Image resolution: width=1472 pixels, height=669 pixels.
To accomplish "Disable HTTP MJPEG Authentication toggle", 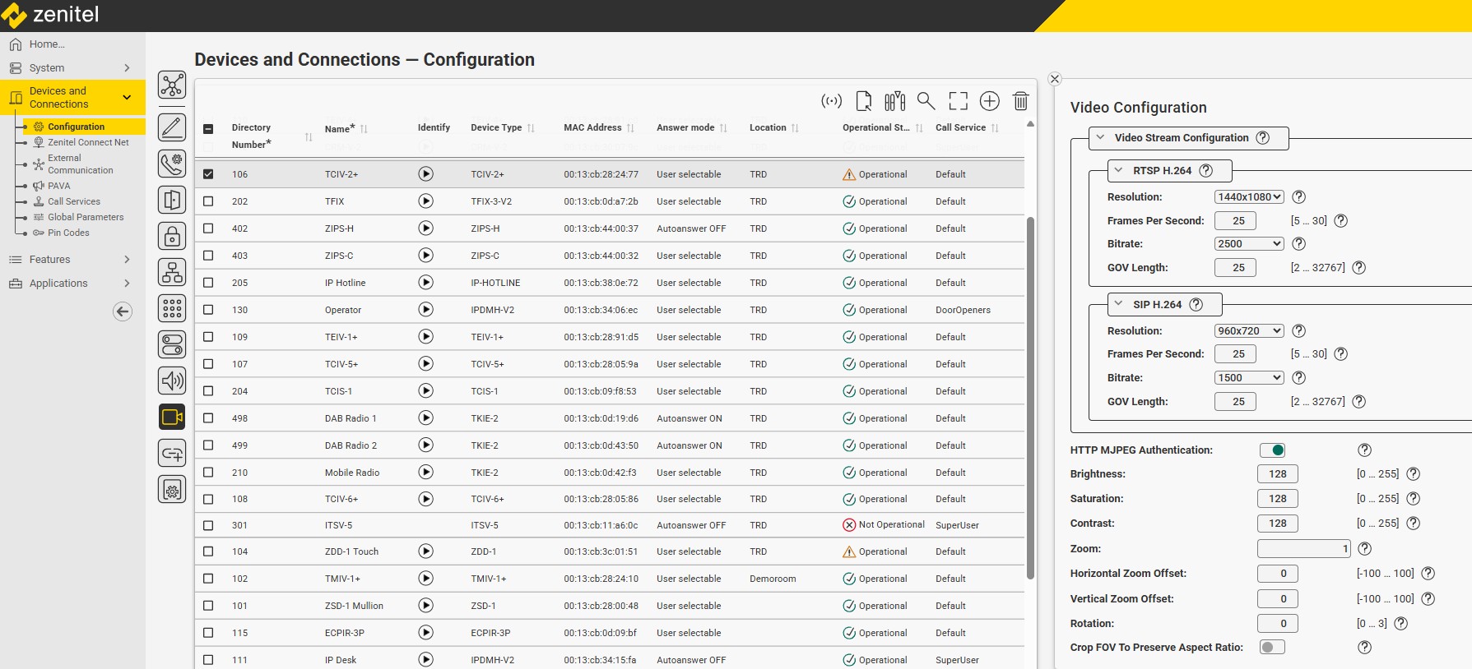I will [1272, 450].
